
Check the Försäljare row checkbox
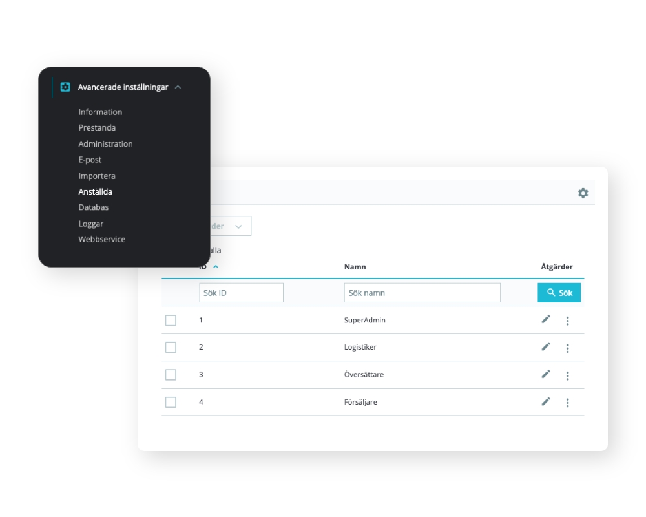pyautogui.click(x=171, y=403)
